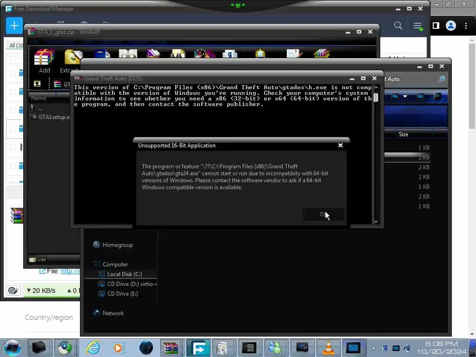Open Internet Explorer from the taskbar
This screenshot has width=476, height=357.
(93, 348)
